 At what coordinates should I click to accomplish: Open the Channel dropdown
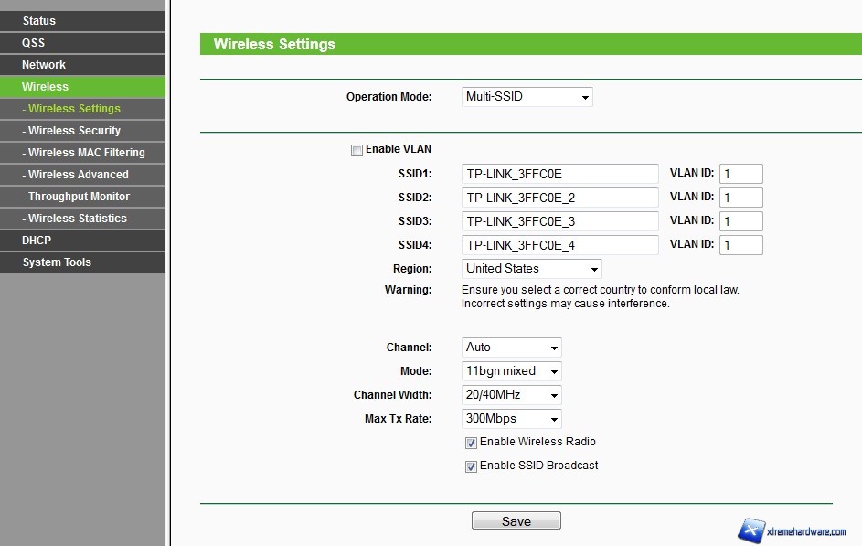[511, 348]
